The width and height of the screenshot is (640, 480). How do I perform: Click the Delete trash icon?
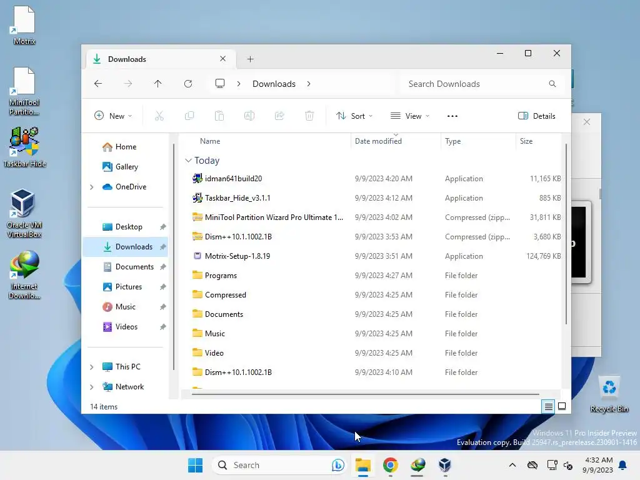pyautogui.click(x=309, y=116)
